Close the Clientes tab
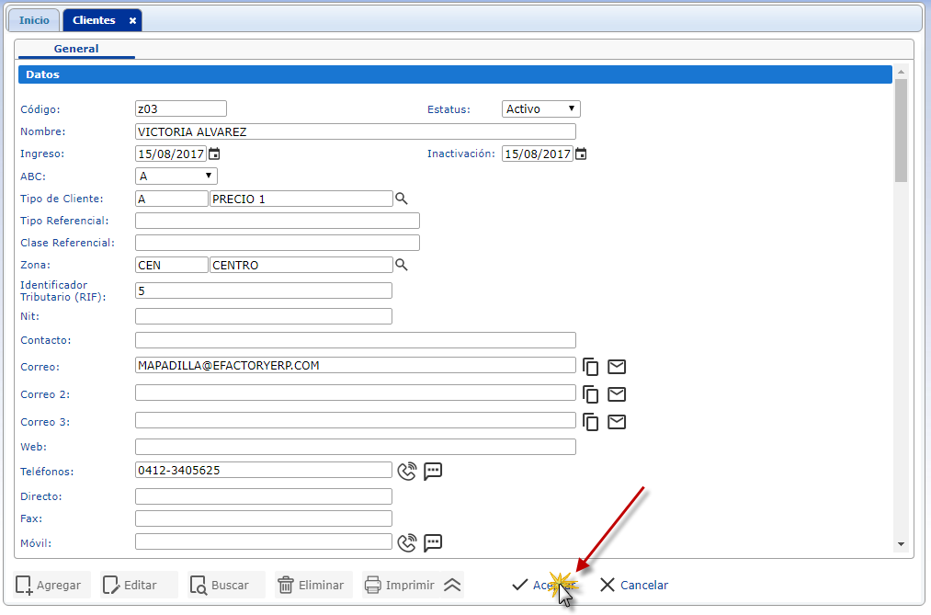This screenshot has width=931, height=615. [132, 21]
